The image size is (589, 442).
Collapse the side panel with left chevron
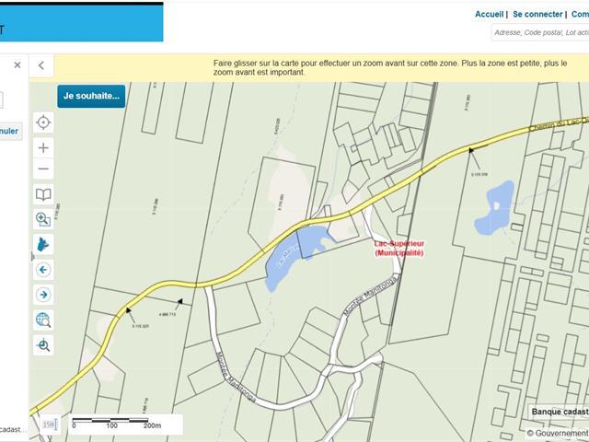[40, 65]
